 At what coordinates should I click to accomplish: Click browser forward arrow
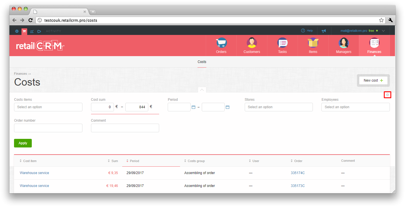point(22,20)
